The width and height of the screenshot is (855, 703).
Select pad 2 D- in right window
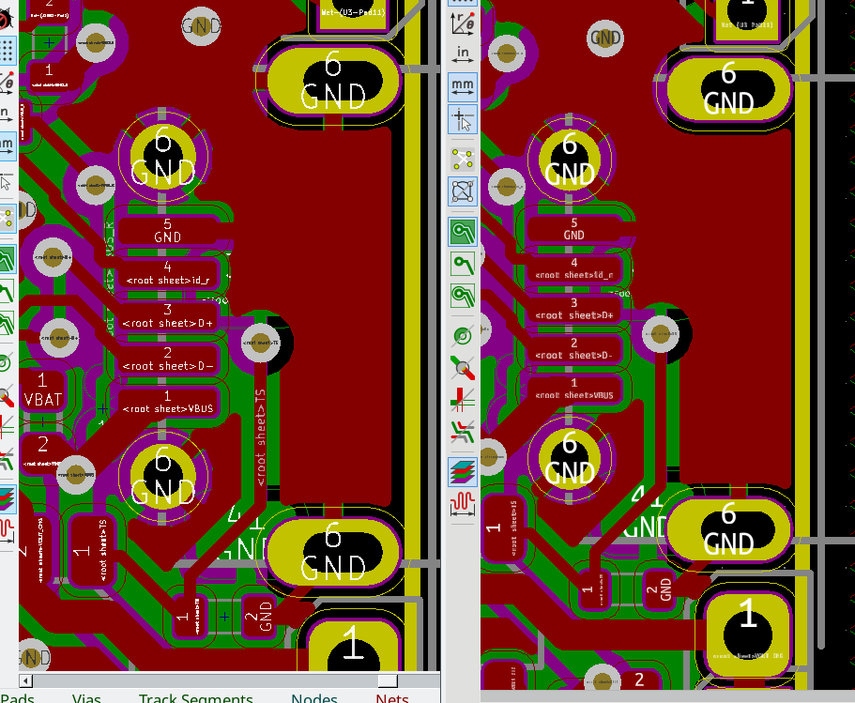[x=573, y=349]
